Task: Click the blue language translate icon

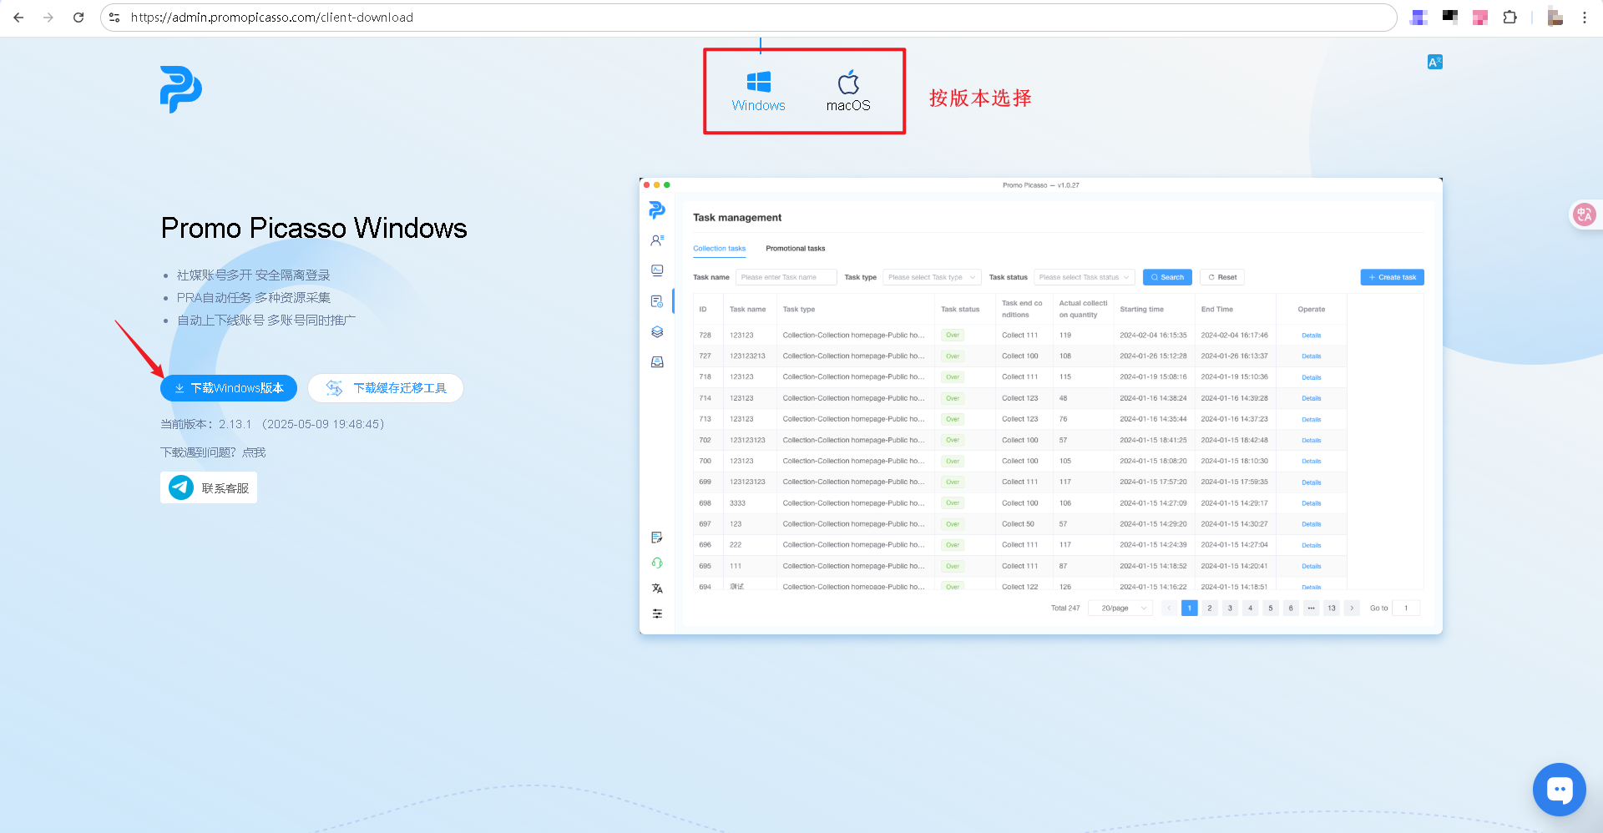Action: (x=1434, y=62)
